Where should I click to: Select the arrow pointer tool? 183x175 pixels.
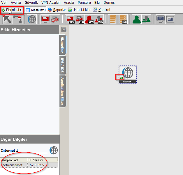pos(7,19)
